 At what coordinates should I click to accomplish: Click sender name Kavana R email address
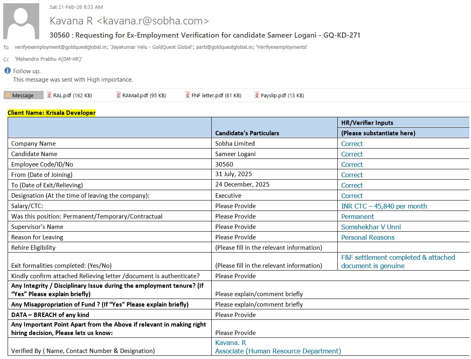point(129,21)
